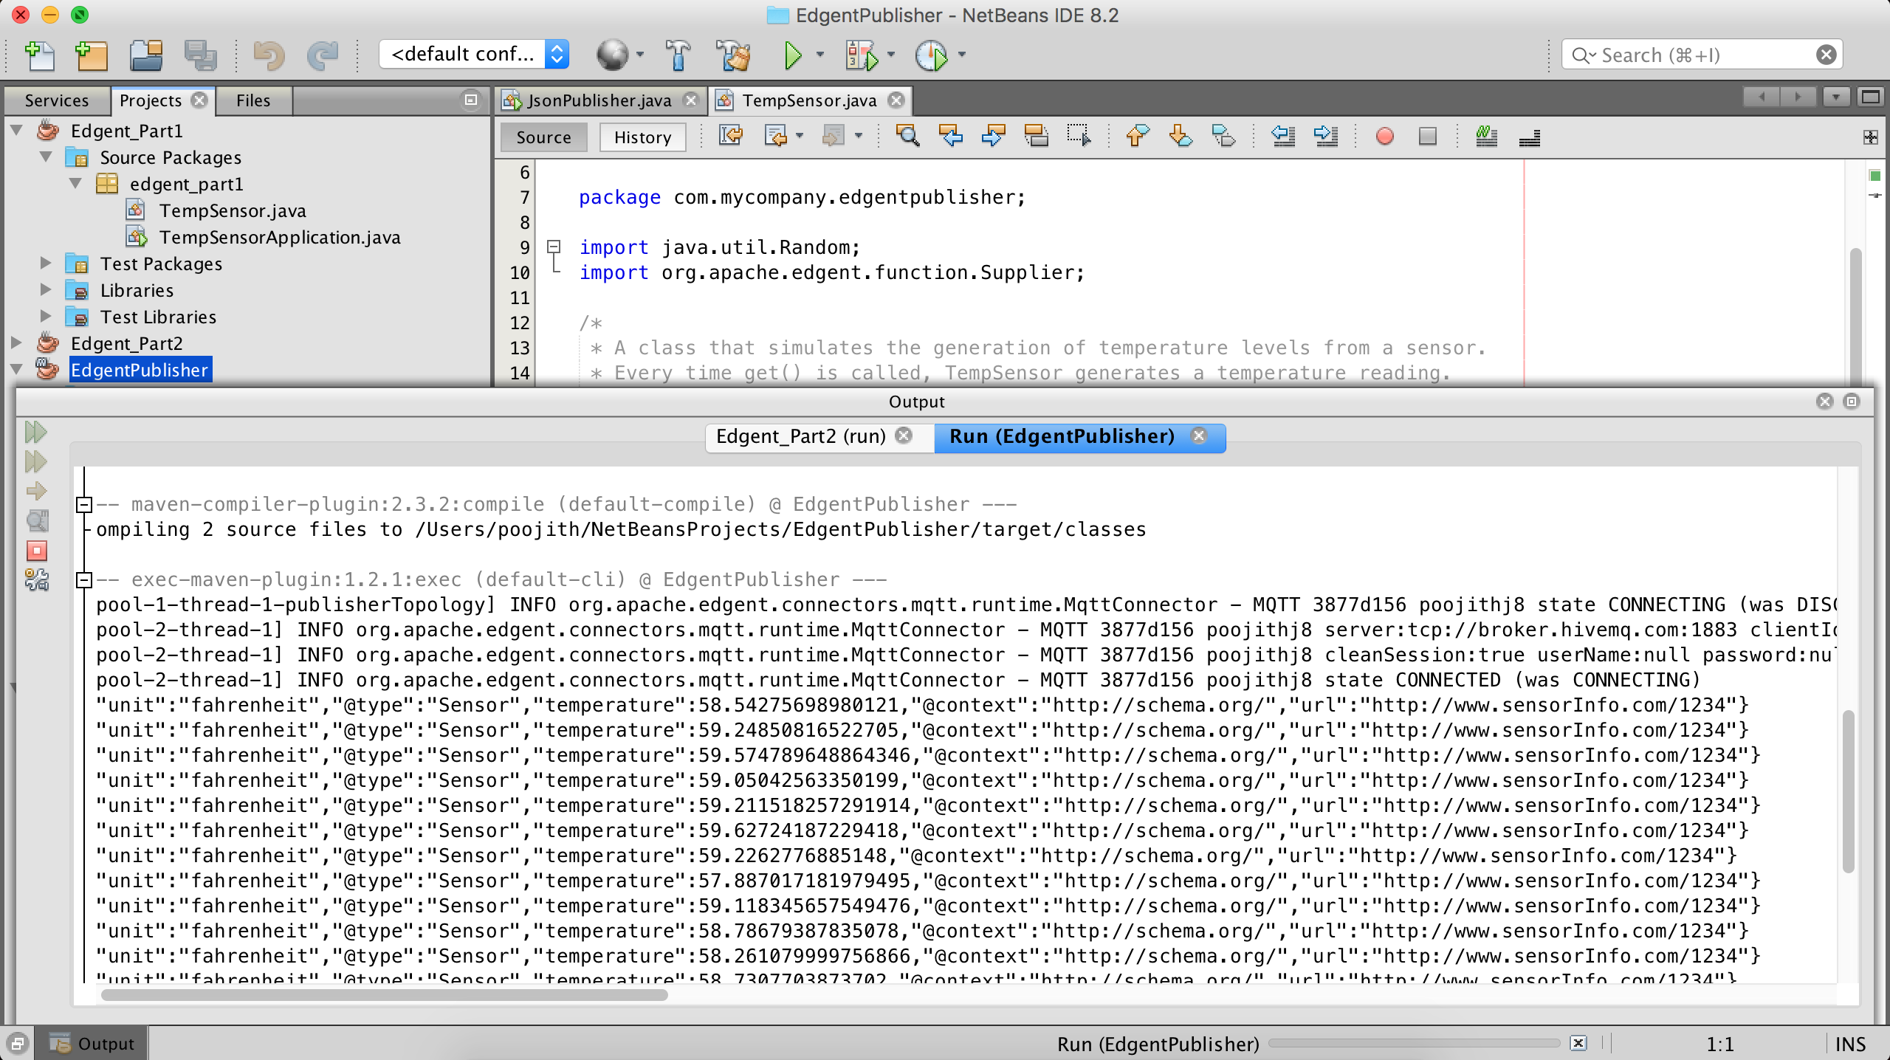1890x1060 pixels.
Task: Open TempSensor.java editor tab
Action: click(803, 100)
